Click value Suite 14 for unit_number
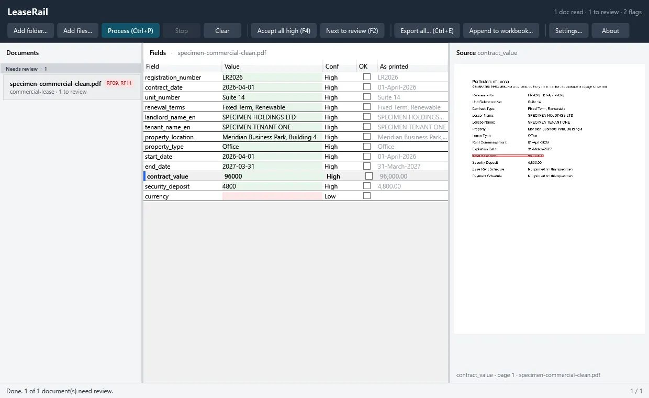This screenshot has width=649, height=398. [x=272, y=97]
